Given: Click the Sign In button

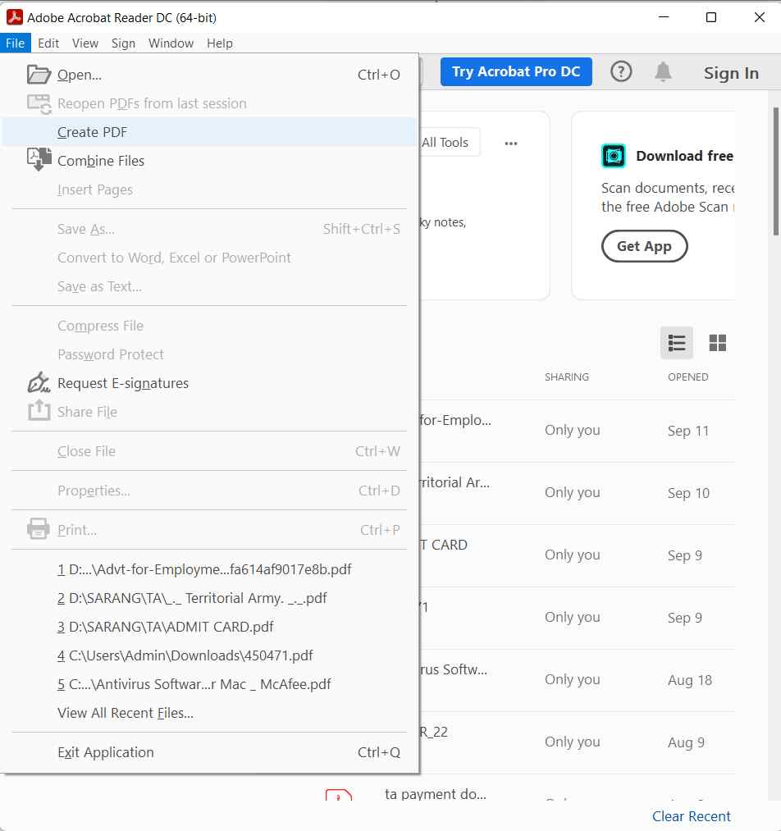Looking at the screenshot, I should tap(731, 73).
